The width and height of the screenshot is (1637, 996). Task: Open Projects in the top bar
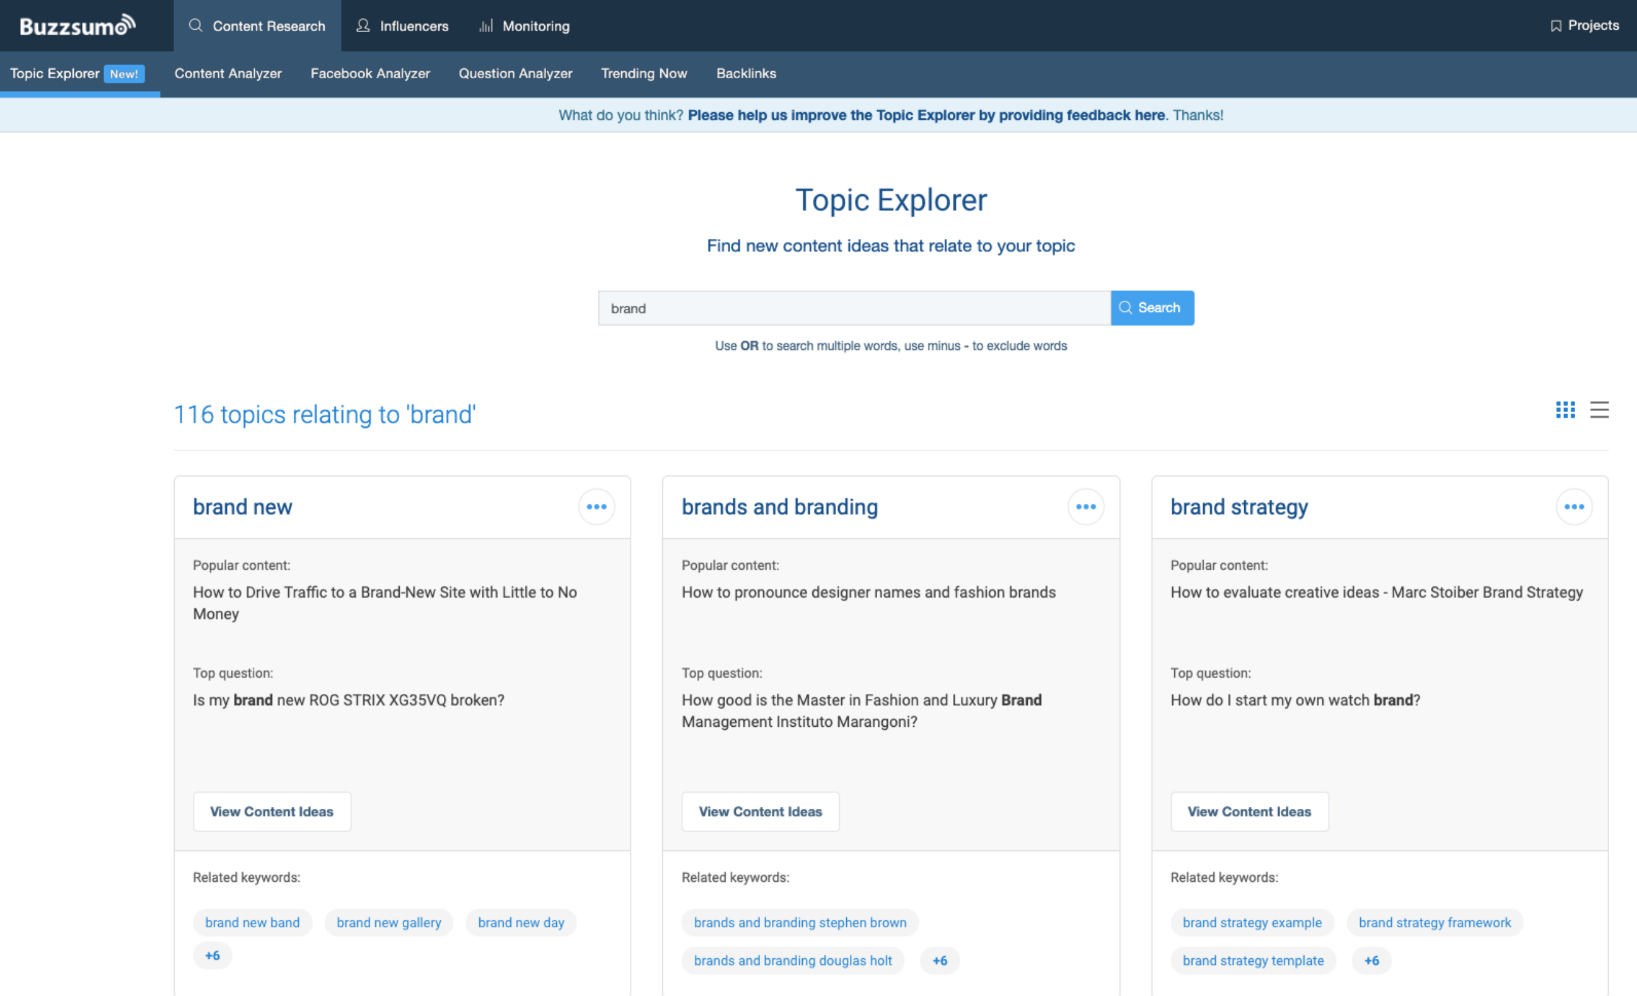tap(1585, 25)
